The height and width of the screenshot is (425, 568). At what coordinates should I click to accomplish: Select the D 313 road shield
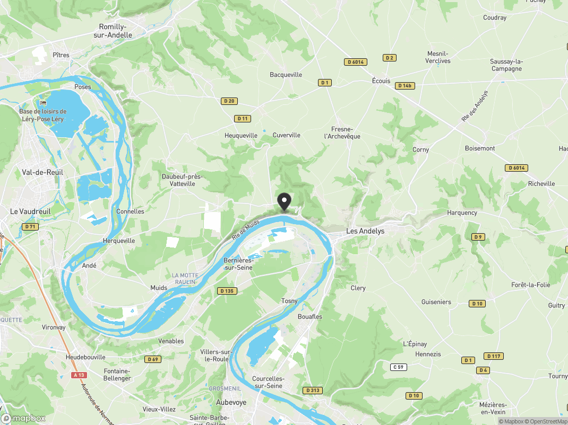pyautogui.click(x=312, y=390)
